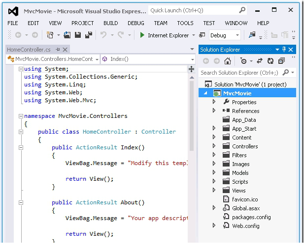Screen dimensions: 304x252
Task: Click the Solution Explorer Refresh icon
Action: click(x=270, y=61)
